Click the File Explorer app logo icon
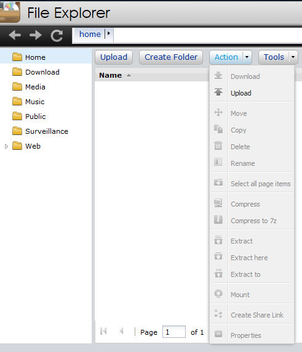 point(10,12)
